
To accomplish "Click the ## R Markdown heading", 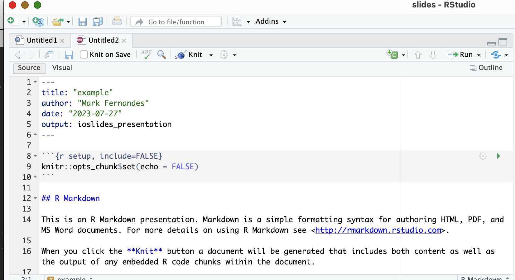I will point(70,198).
